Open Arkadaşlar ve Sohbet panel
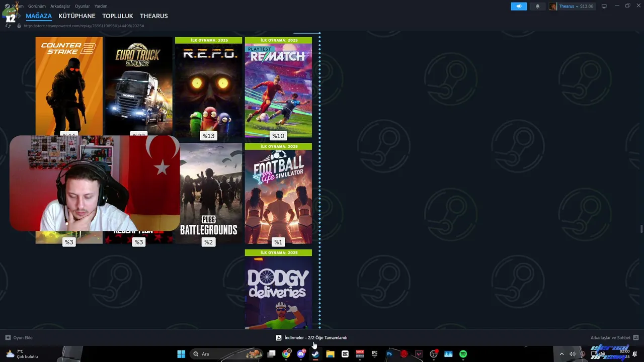This screenshot has width=644, height=362. tap(614, 338)
